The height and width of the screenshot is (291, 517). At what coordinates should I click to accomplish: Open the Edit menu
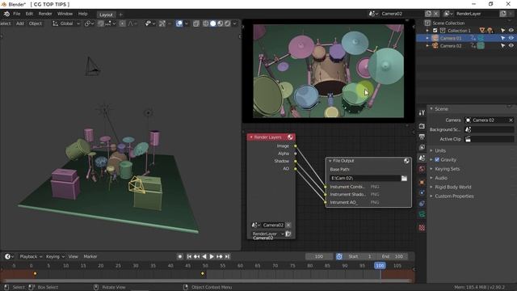[x=29, y=14]
